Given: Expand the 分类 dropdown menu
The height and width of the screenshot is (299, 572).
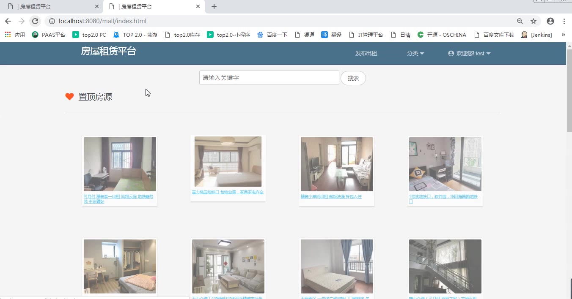Looking at the screenshot, I should pos(415,53).
